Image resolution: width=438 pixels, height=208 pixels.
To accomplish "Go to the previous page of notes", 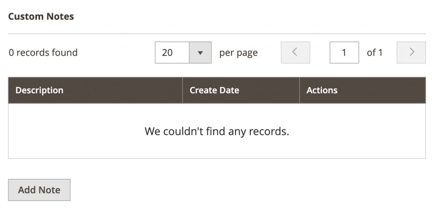I will [x=295, y=53].
